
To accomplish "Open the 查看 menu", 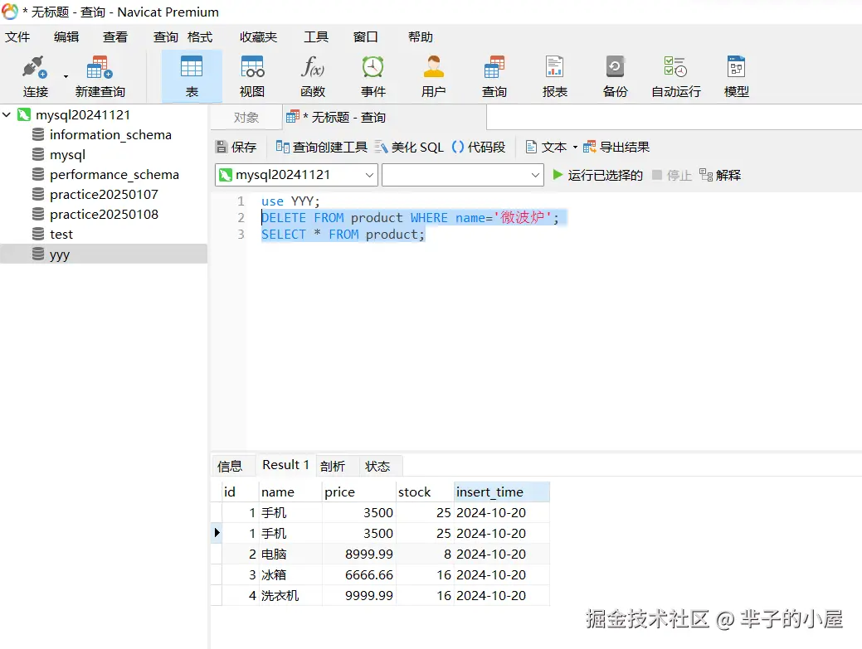I will [x=115, y=36].
